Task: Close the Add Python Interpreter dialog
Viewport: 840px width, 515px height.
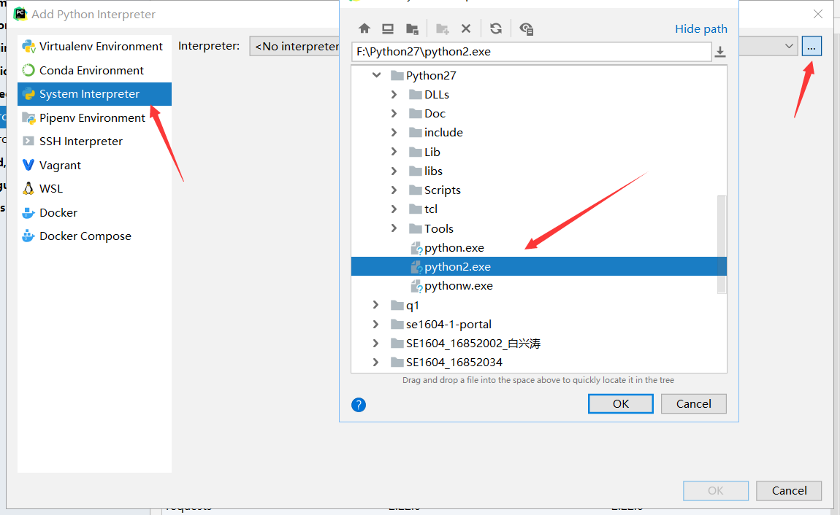Action: tap(818, 14)
